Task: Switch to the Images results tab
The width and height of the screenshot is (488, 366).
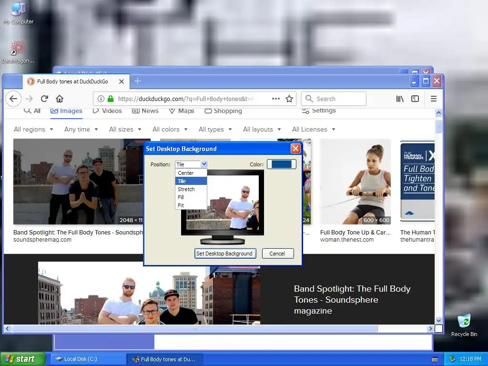Action: [66, 111]
